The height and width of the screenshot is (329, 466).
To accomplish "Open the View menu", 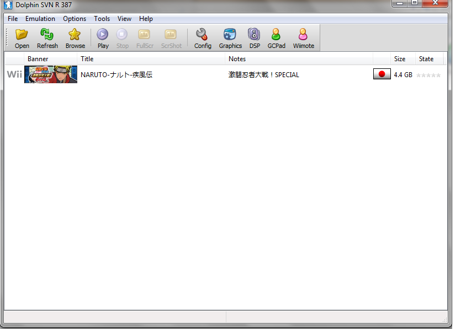I will (x=124, y=19).
